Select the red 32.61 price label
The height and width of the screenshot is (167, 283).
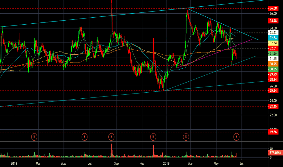point(273,48)
